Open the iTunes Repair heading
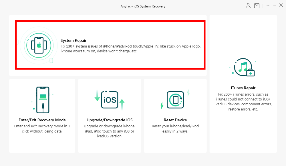 point(243,88)
